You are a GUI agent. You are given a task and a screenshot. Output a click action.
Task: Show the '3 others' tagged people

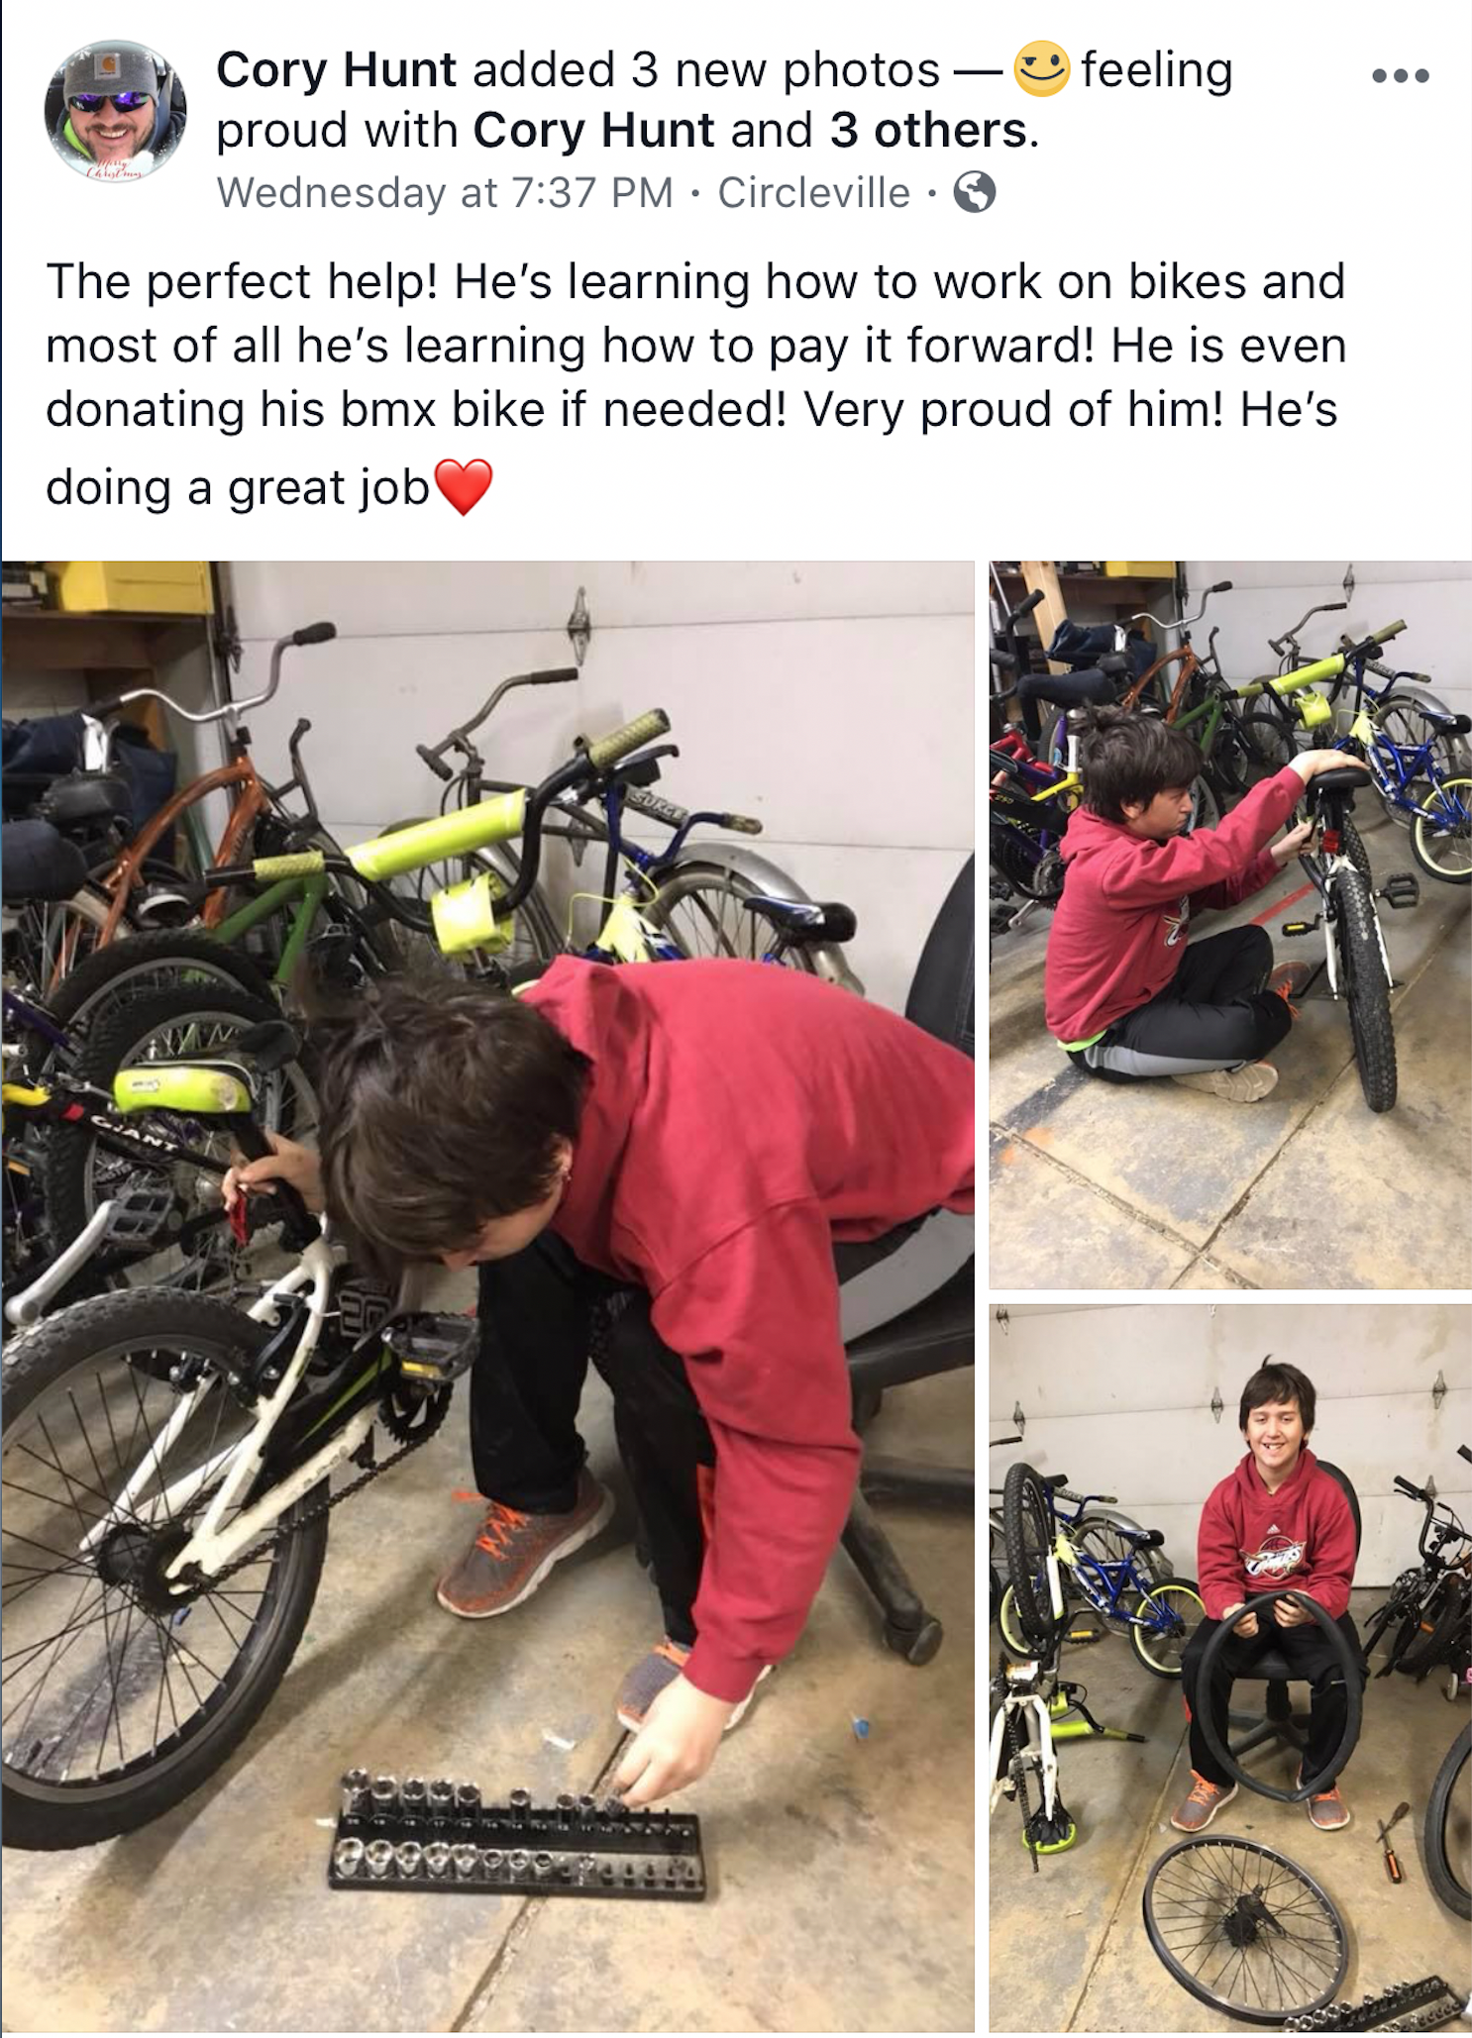pyautogui.click(x=929, y=131)
